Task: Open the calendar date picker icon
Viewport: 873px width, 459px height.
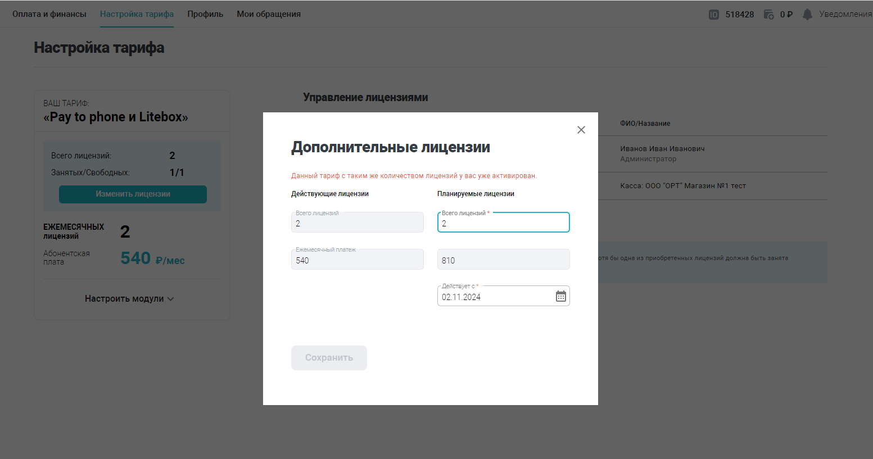Action: click(x=561, y=296)
